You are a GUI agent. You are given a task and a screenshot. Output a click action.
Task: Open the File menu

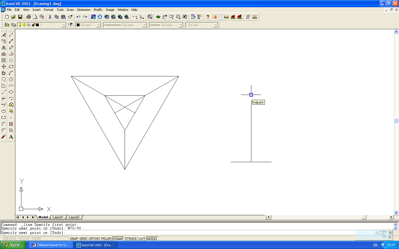9,10
